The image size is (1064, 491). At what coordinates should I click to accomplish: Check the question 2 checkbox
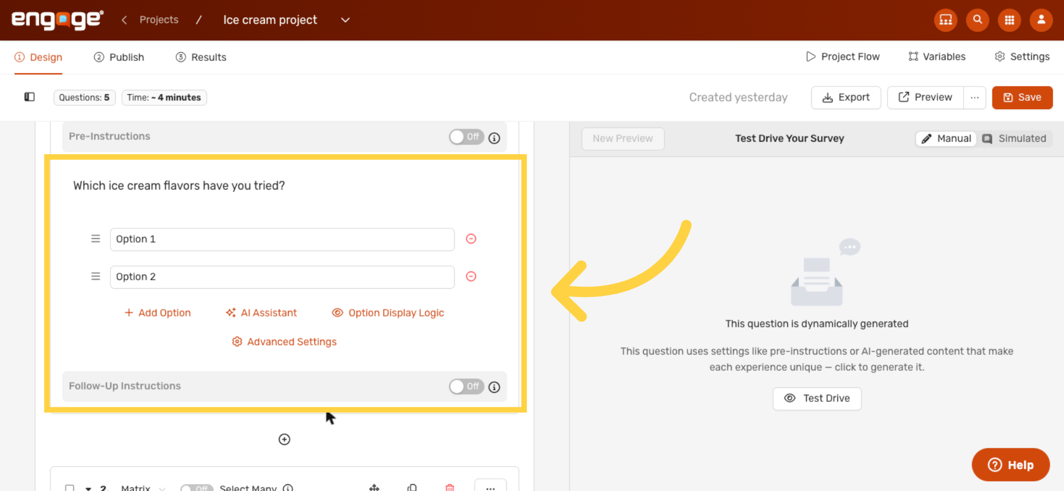(x=70, y=488)
